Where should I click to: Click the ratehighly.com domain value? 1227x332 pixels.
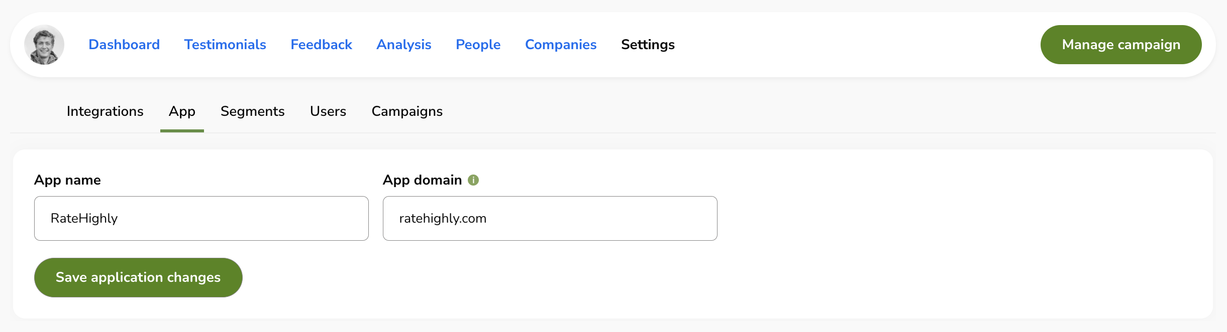click(x=443, y=218)
